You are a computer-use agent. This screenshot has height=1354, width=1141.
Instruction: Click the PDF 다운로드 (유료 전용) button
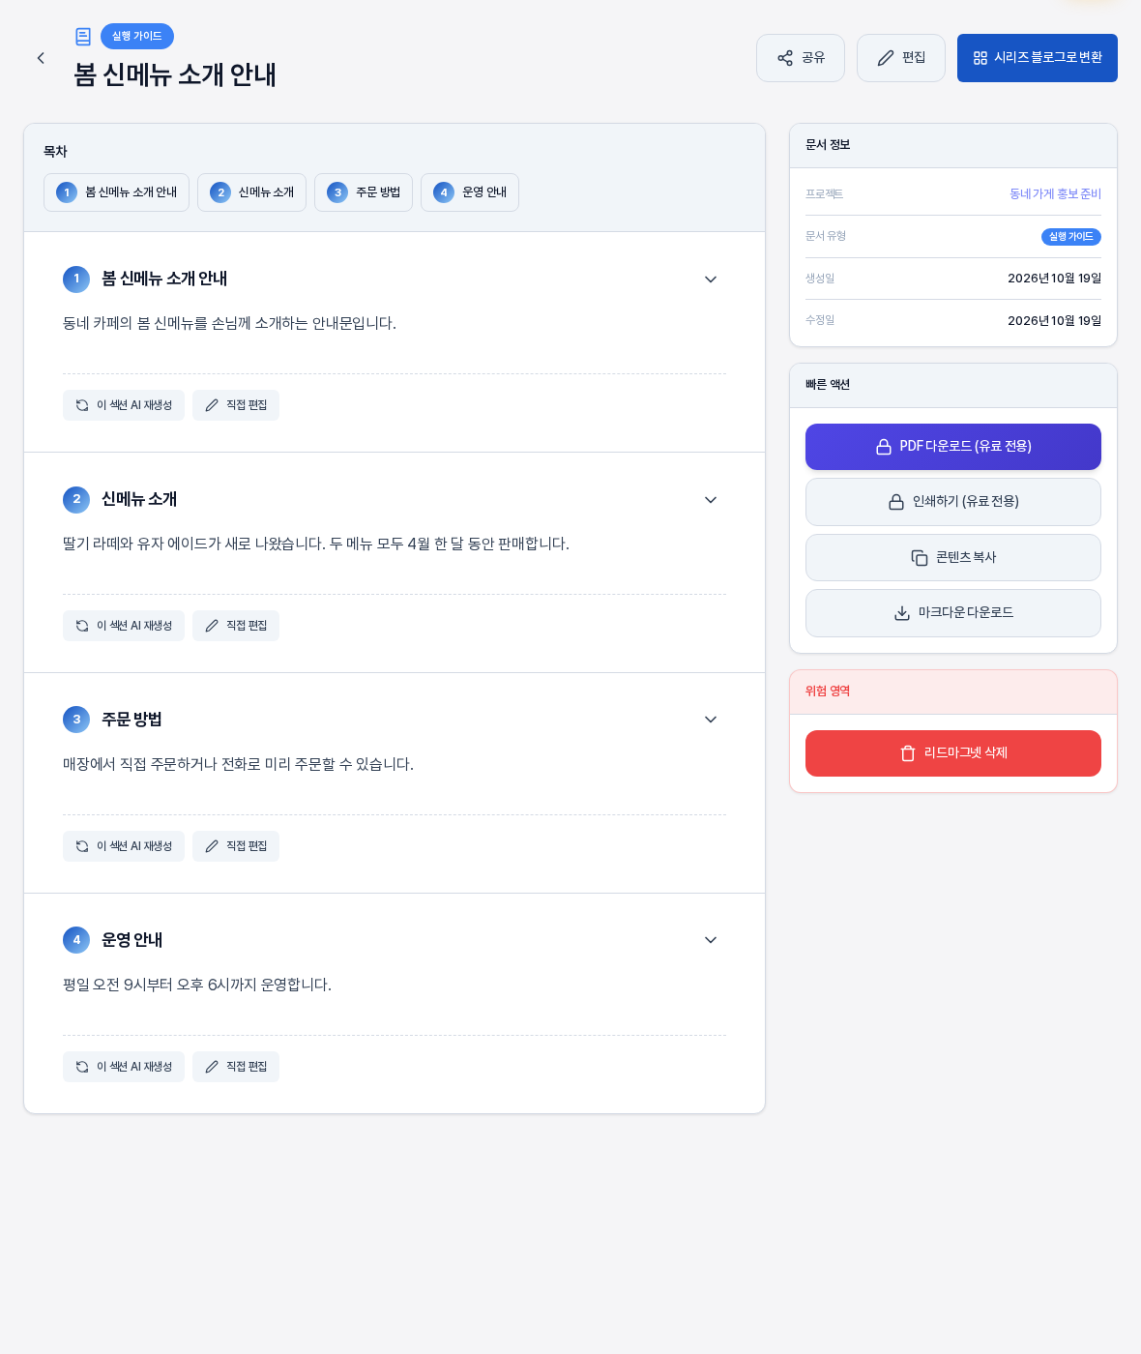click(953, 447)
